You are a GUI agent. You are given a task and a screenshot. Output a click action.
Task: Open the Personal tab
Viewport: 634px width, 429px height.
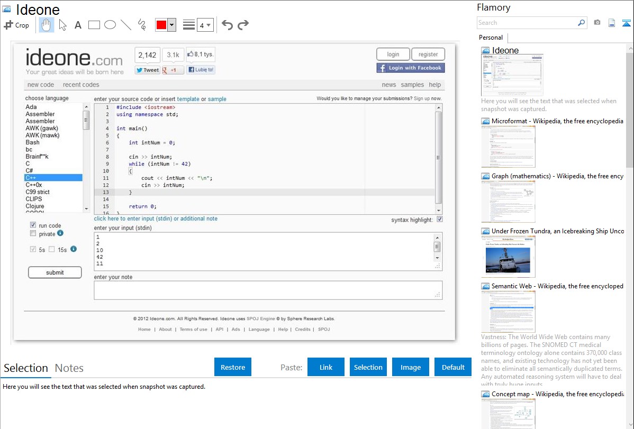(x=491, y=38)
